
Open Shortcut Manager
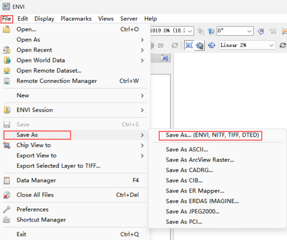point(75,220)
